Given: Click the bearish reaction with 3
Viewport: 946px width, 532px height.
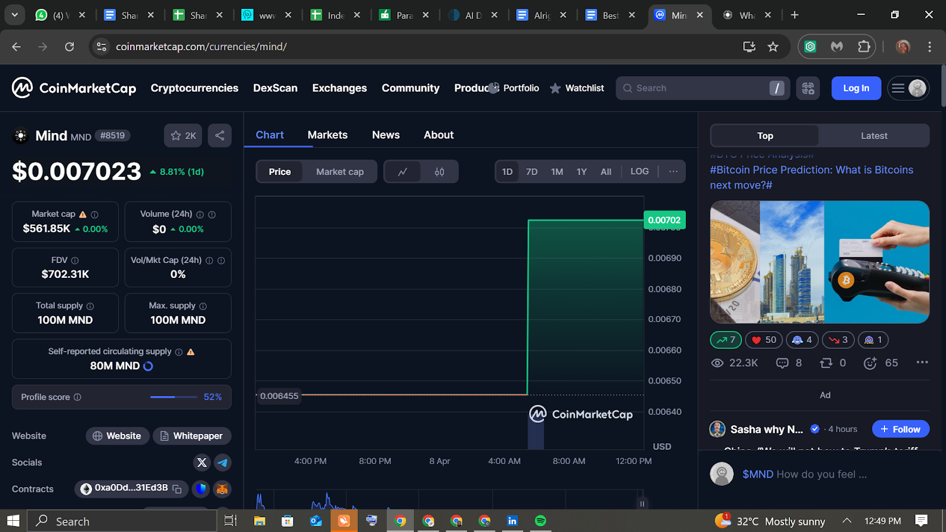Looking at the screenshot, I should click(x=838, y=340).
